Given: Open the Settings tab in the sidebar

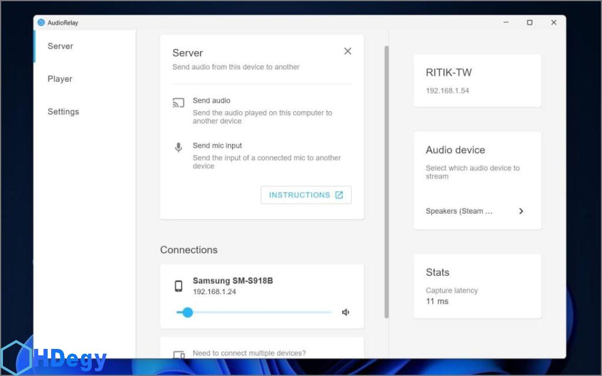Looking at the screenshot, I should (x=63, y=112).
